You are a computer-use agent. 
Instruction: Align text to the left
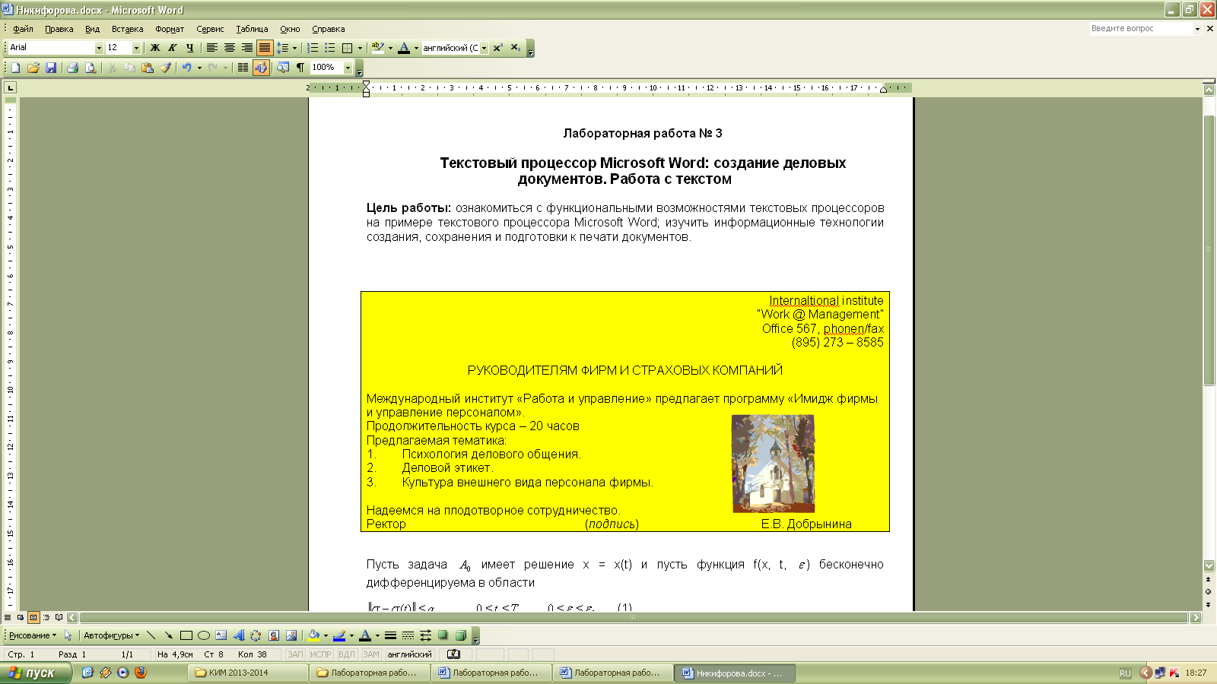212,48
